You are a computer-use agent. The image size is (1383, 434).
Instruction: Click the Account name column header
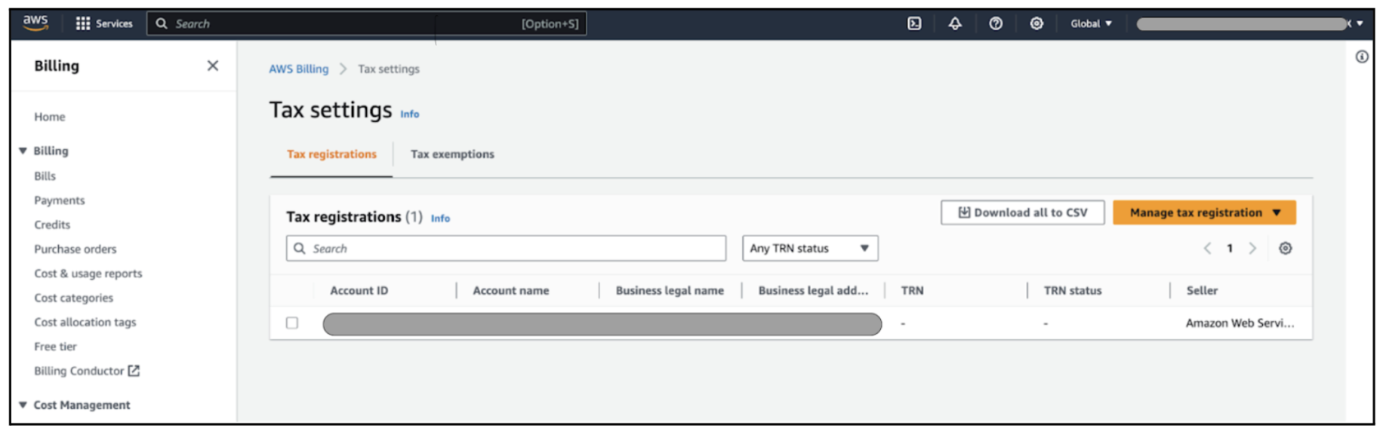[511, 290]
